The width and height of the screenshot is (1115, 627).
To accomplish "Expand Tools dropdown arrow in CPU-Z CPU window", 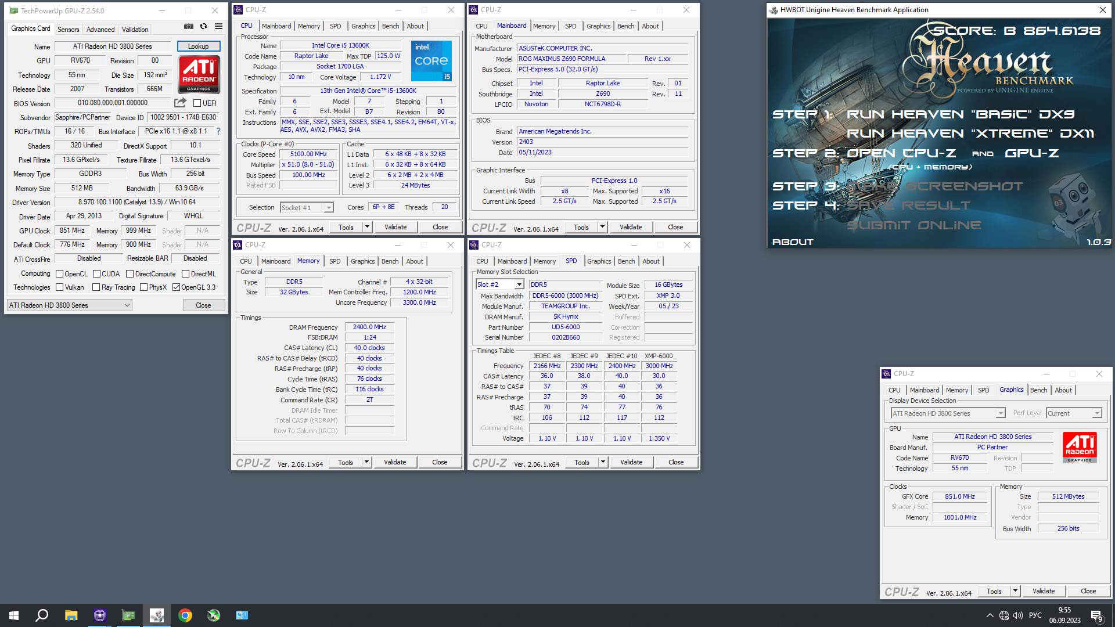I will click(367, 227).
